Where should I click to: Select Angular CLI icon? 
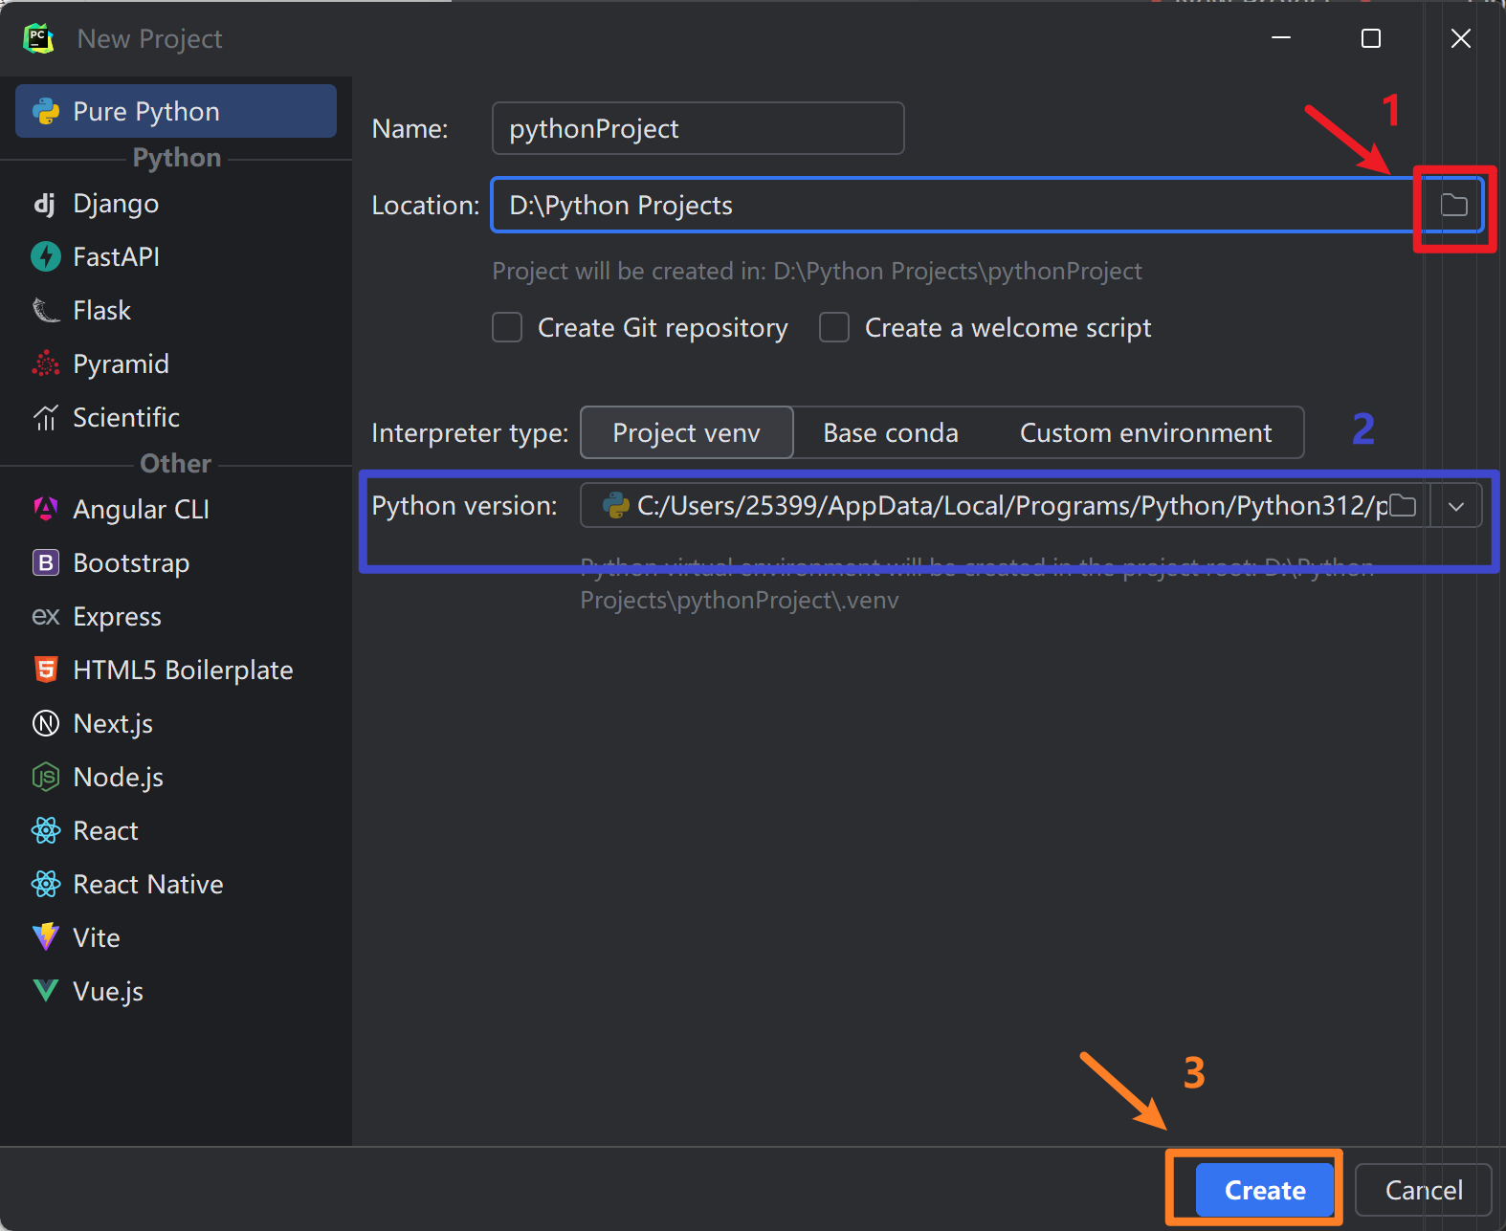45,509
